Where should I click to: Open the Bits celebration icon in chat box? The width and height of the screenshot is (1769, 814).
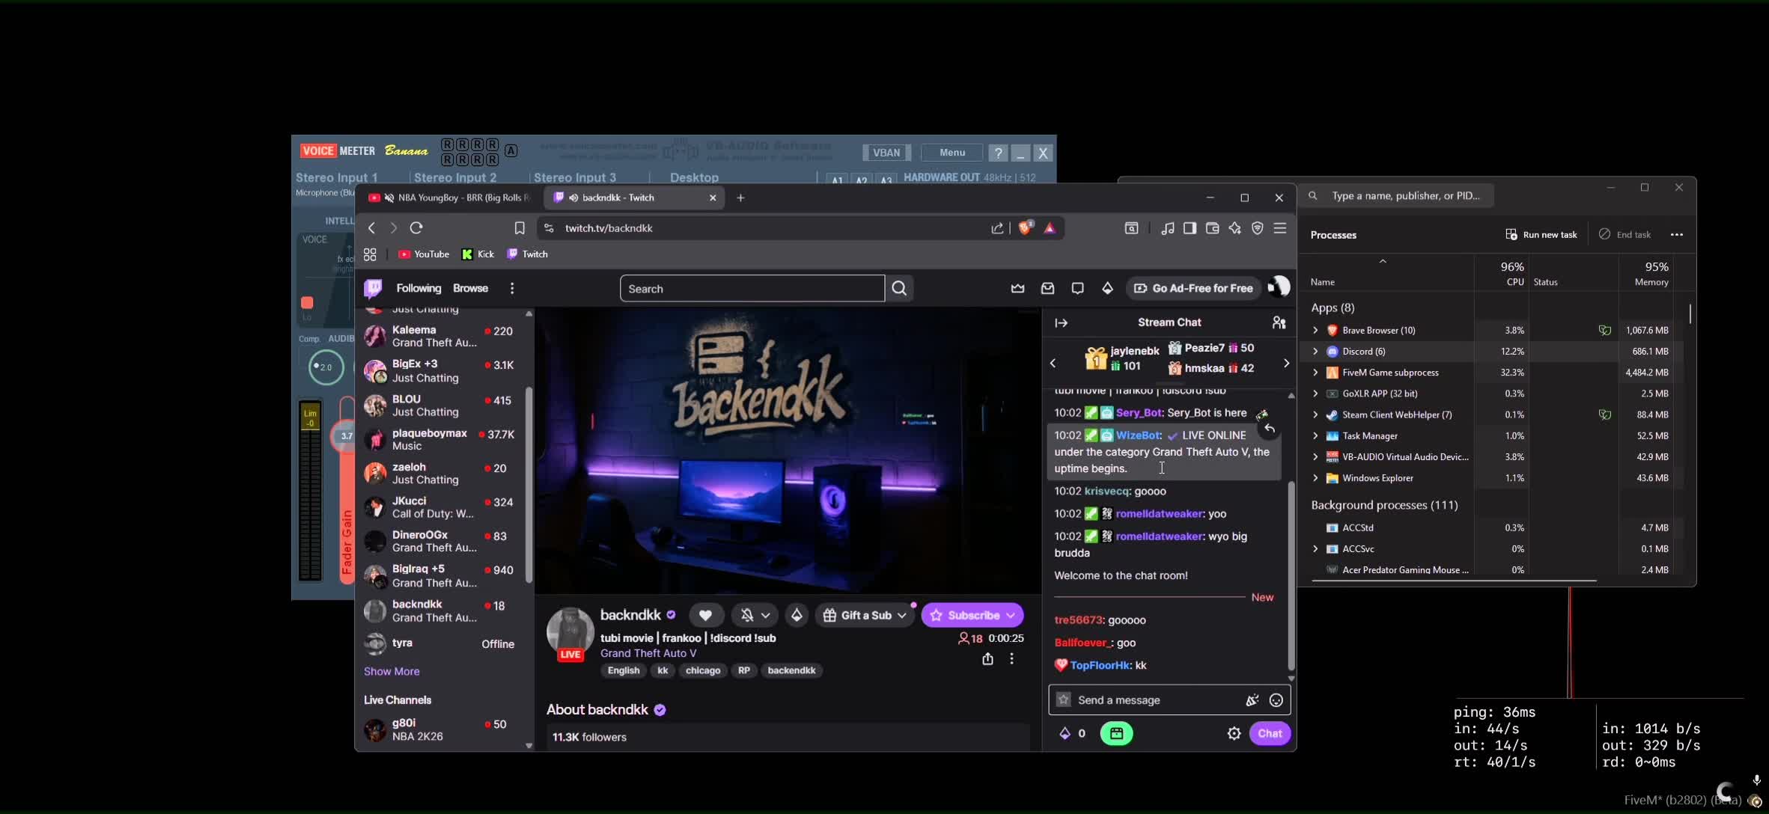click(x=1251, y=700)
